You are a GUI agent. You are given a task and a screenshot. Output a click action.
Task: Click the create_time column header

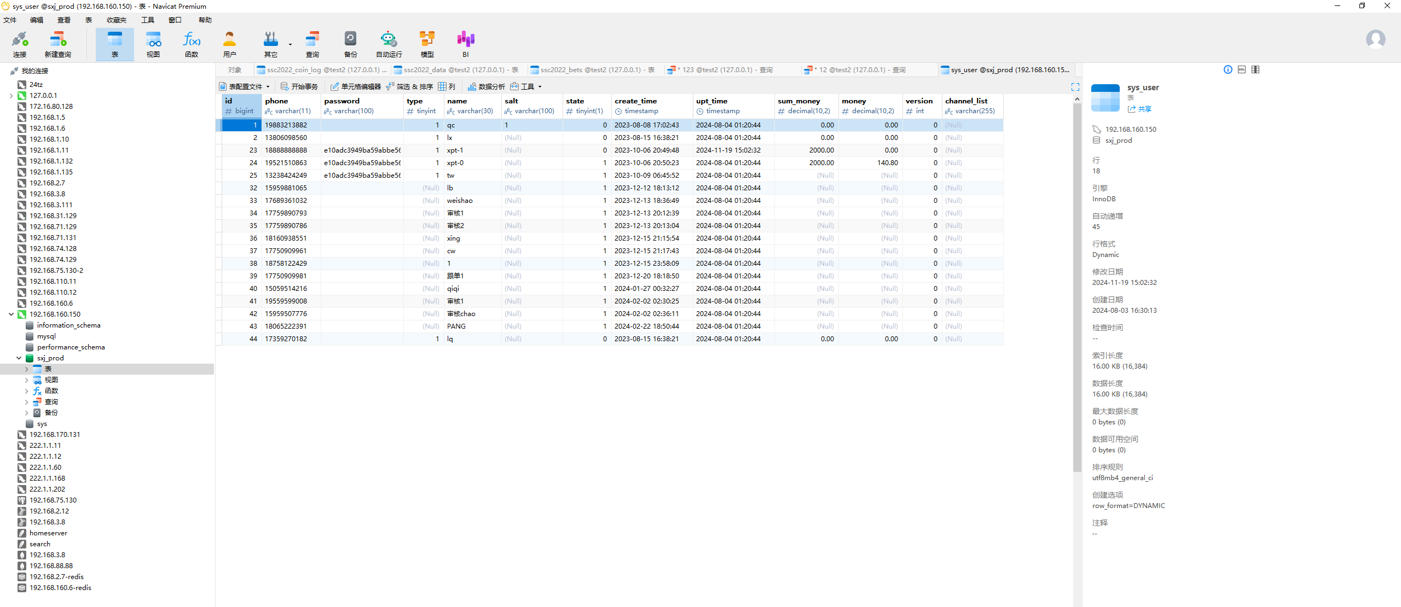(x=652, y=106)
